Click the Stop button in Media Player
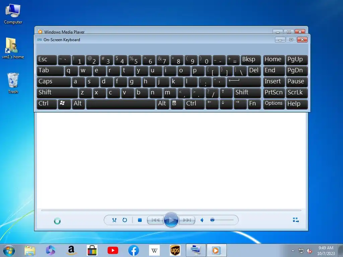The height and width of the screenshot is (257, 343). tap(140, 220)
